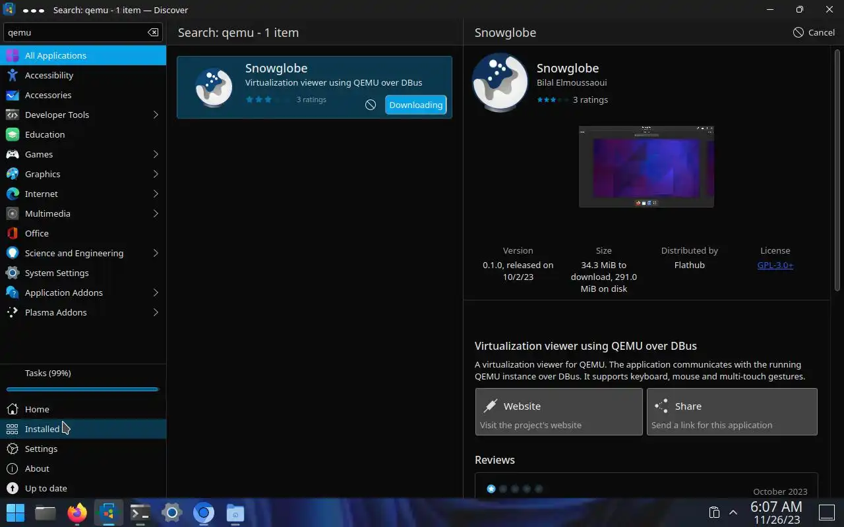Open system settings gear in taskbar
Image resolution: width=844 pixels, height=527 pixels.
click(172, 513)
